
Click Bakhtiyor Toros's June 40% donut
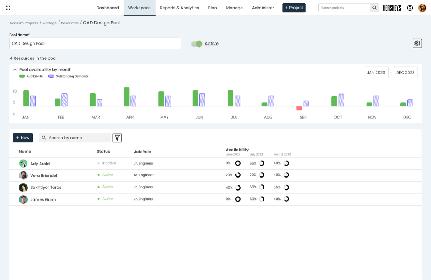[238, 187]
